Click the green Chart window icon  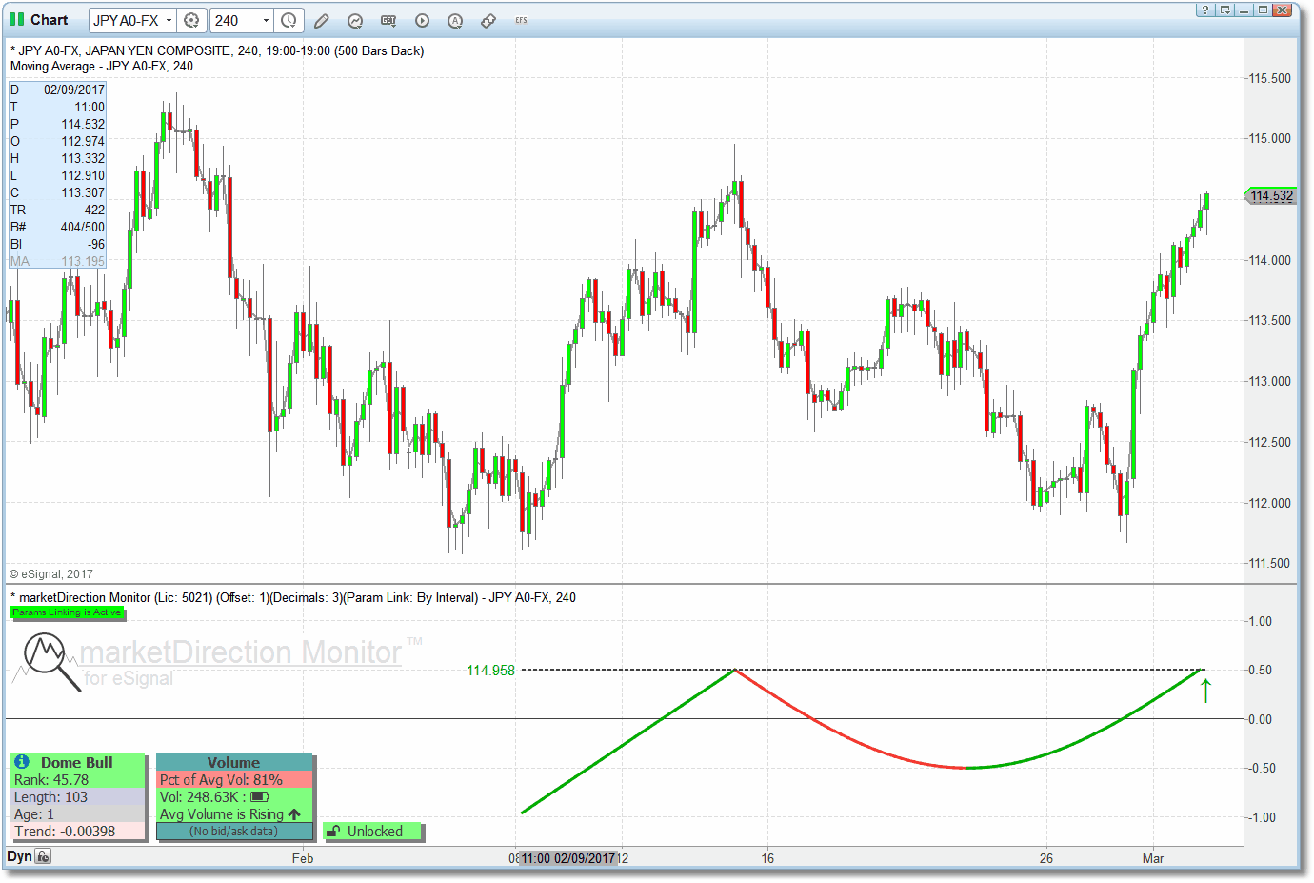click(x=16, y=19)
